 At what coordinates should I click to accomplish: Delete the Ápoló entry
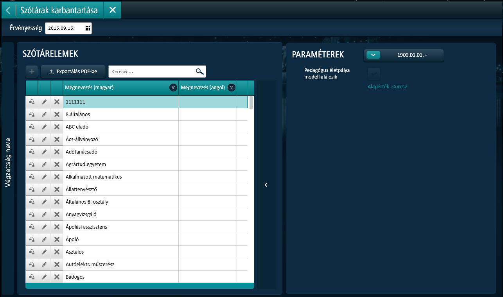tap(57, 240)
